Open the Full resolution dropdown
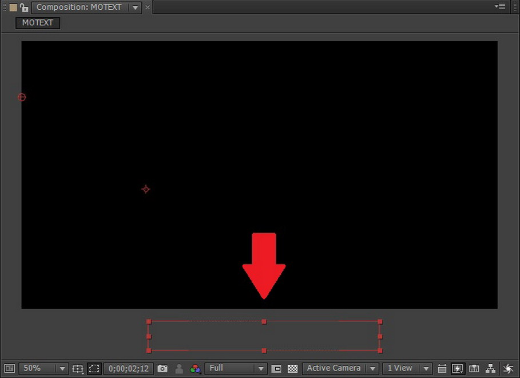The height and width of the screenshot is (378, 520). [236, 368]
